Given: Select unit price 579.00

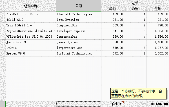Looking at the screenshot, I should point(112,48).
